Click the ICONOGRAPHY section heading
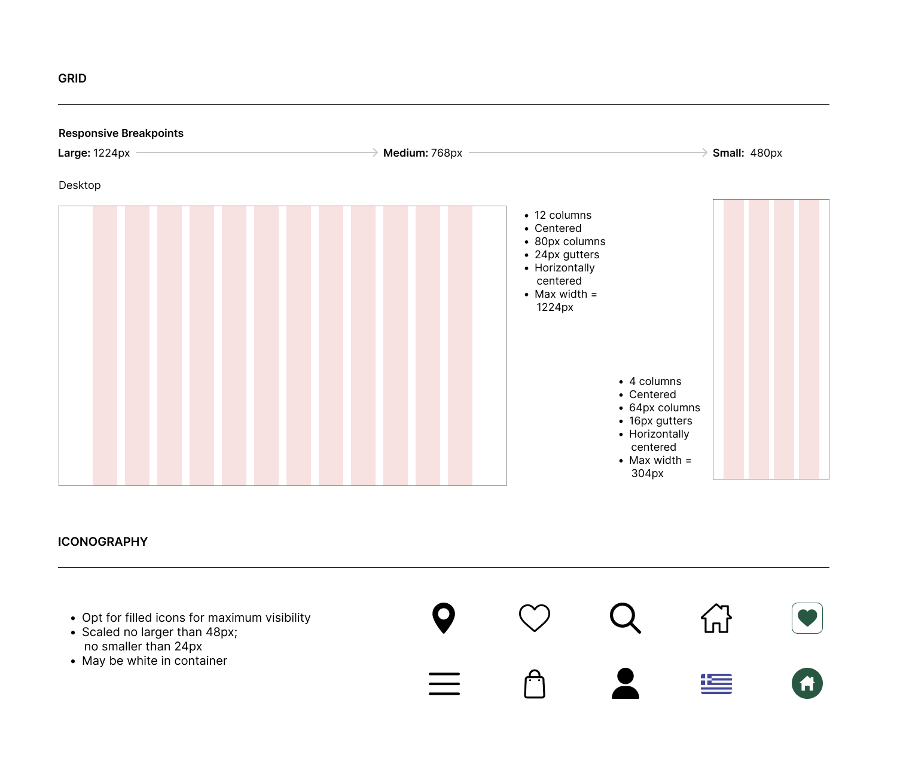The width and height of the screenshot is (897, 770). [x=103, y=542]
